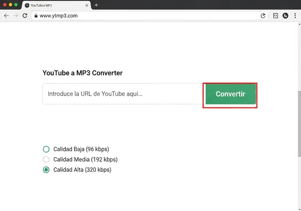301x211 pixels.
Task: Click the www.ytmp3.com address bar
Action: point(149,16)
